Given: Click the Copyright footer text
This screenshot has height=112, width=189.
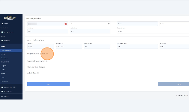Looking at the screenshot, I should [182, 96].
